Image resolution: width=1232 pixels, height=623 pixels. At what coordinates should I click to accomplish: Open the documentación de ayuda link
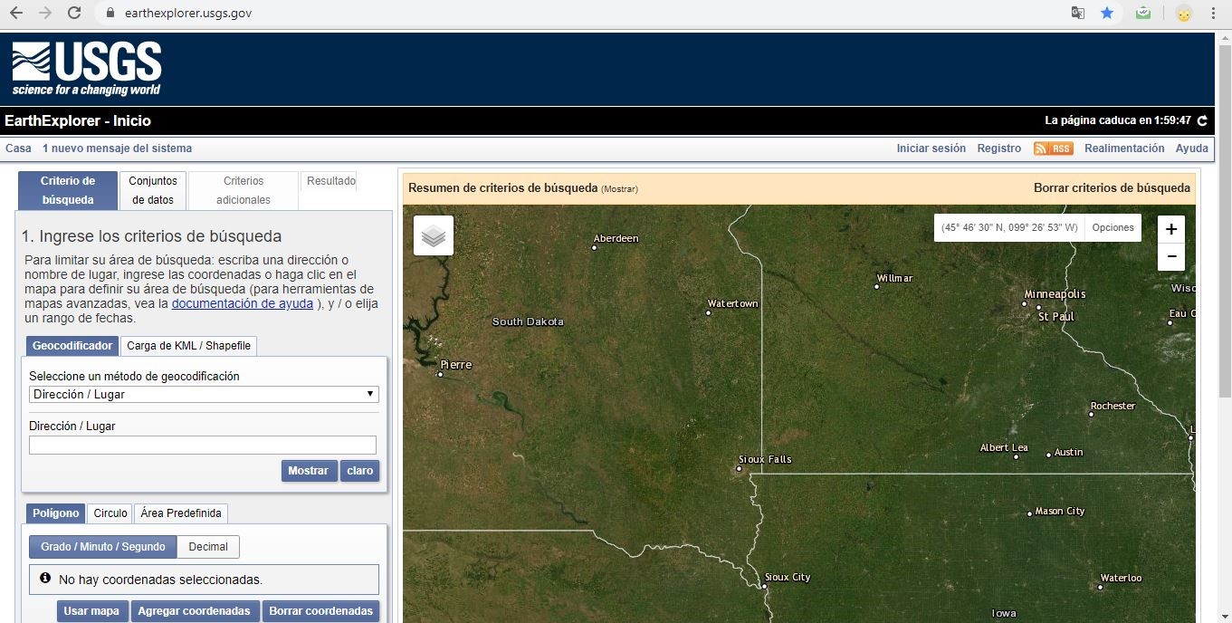[x=243, y=304]
